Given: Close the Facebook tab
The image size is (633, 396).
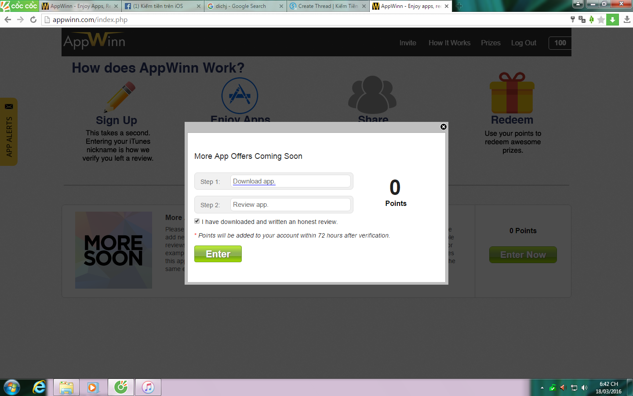Looking at the screenshot, I should point(199,6).
